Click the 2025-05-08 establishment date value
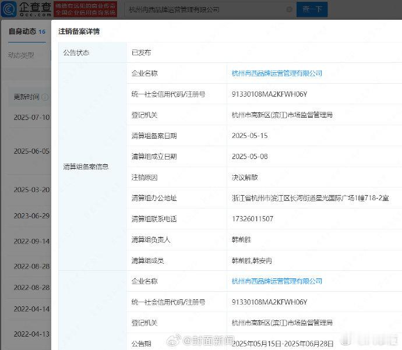The width and height of the screenshot is (402, 350). click(250, 157)
